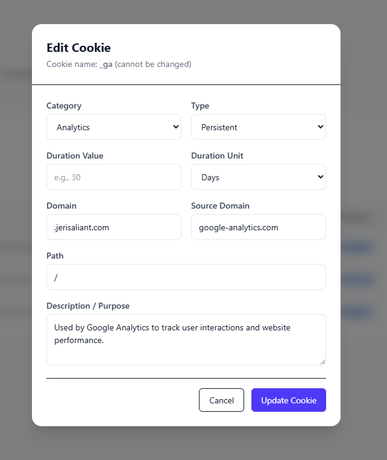This screenshot has height=460, width=387.
Task: Click the Update Cookie button
Action: click(x=288, y=400)
